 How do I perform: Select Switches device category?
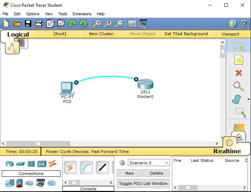tap(21, 164)
